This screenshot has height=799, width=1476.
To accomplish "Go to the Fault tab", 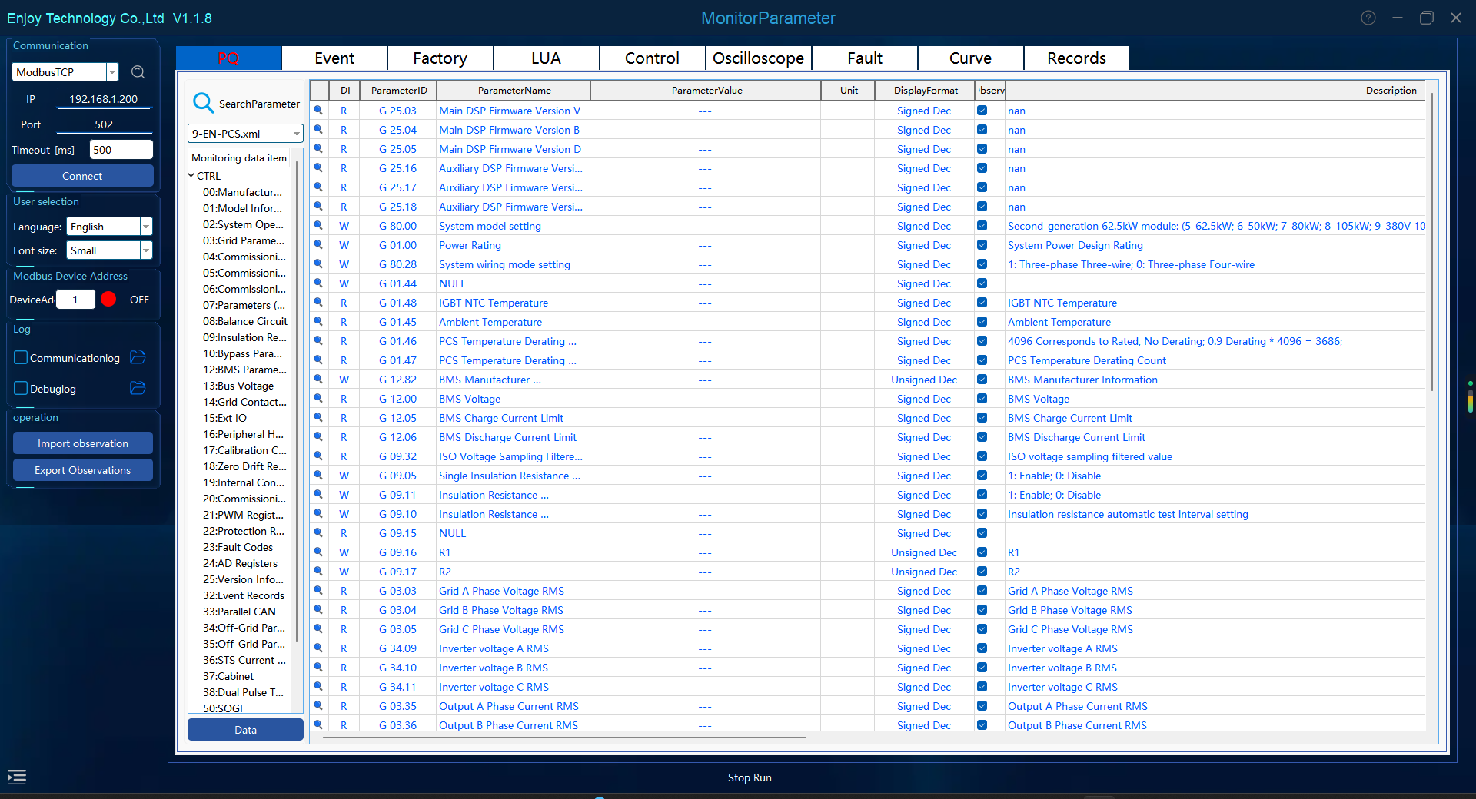I will [x=865, y=58].
